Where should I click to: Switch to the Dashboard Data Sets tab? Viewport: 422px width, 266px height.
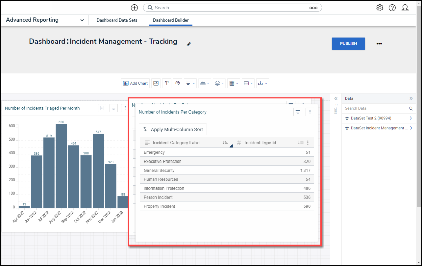pos(117,20)
